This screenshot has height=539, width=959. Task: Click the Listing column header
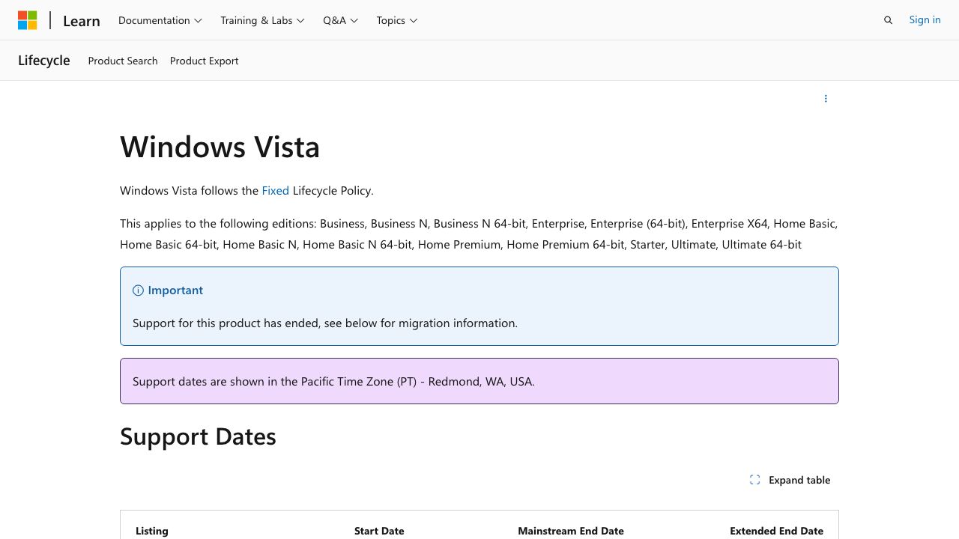[x=152, y=531]
